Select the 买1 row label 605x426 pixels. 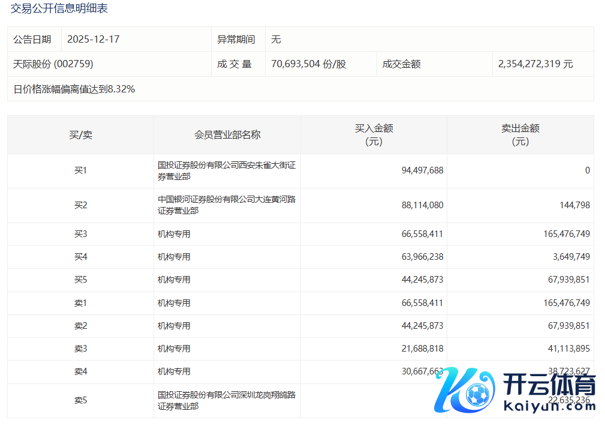tap(80, 171)
